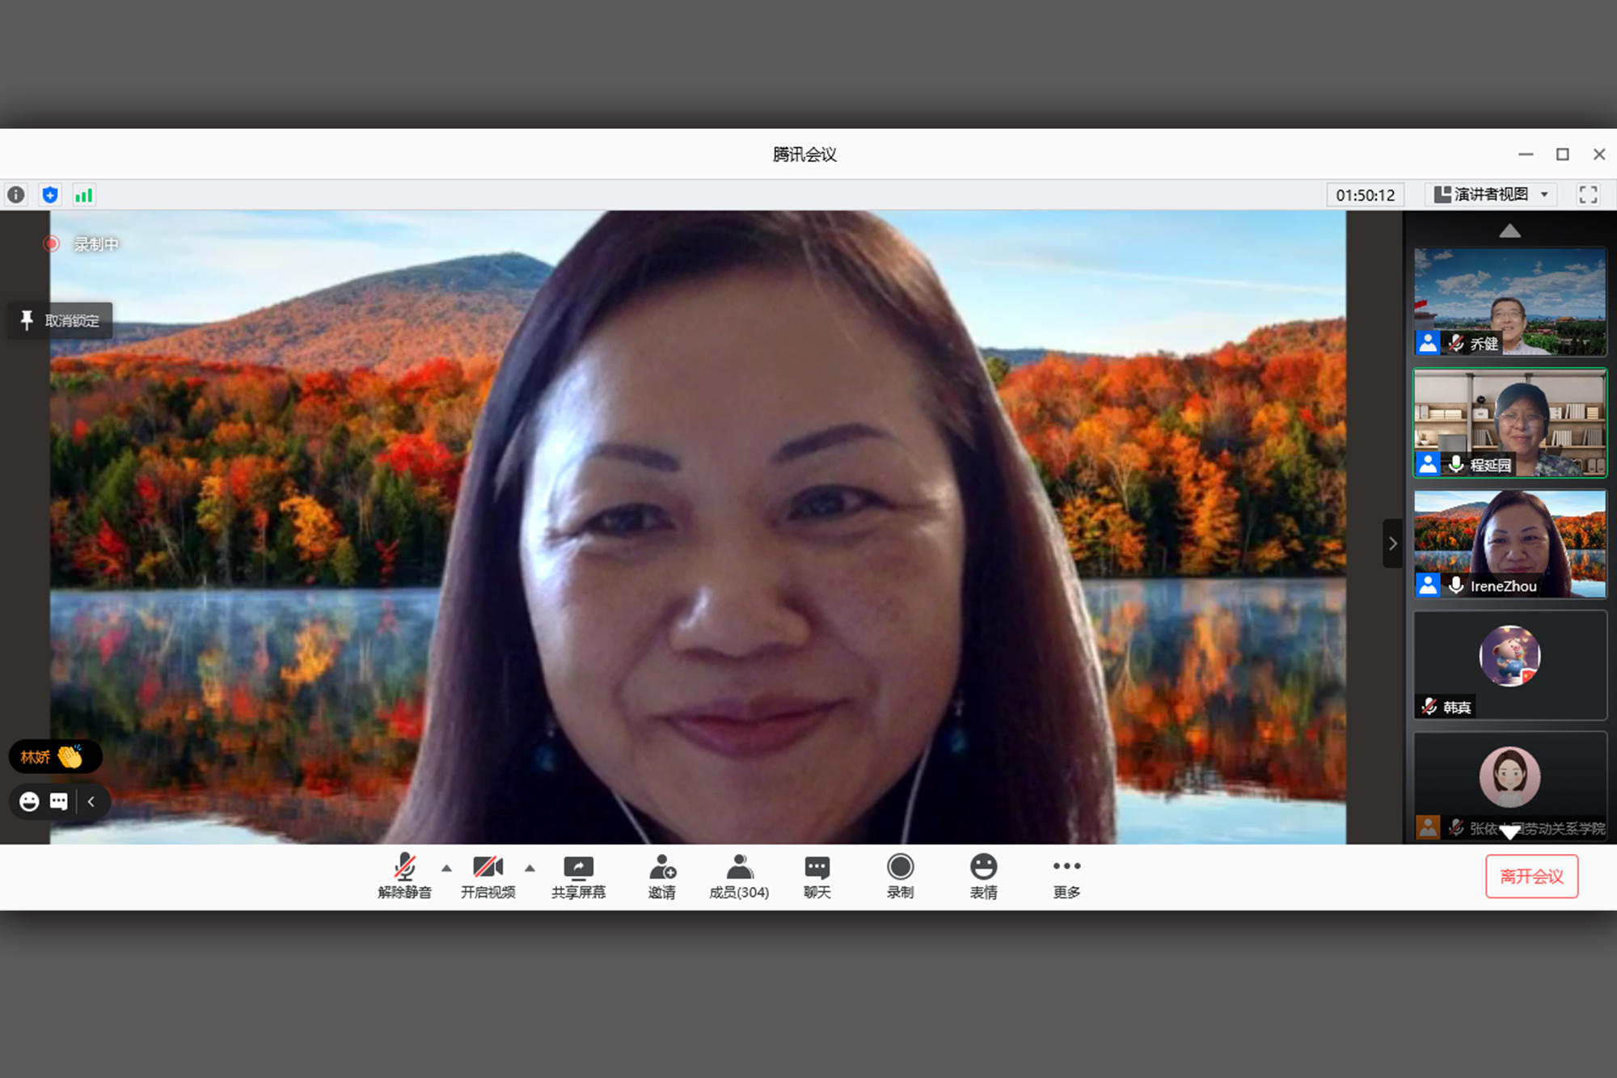Open meeting info icon
The image size is (1617, 1078).
point(16,195)
